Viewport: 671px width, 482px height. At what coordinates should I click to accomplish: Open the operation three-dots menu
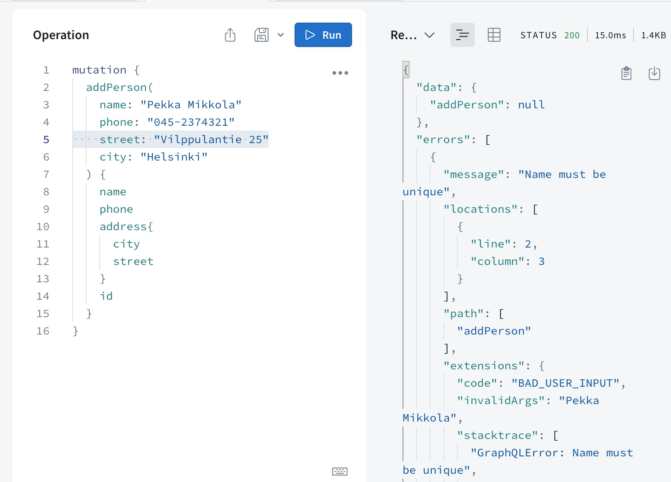tap(340, 73)
